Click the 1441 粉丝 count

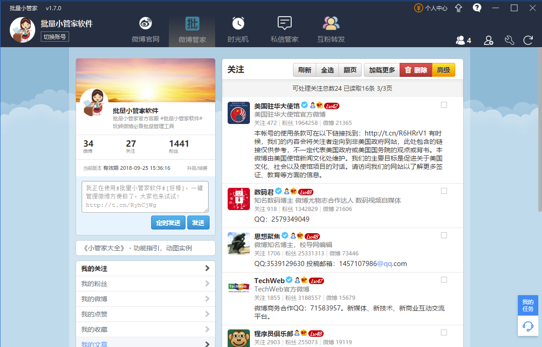pyautogui.click(x=179, y=146)
